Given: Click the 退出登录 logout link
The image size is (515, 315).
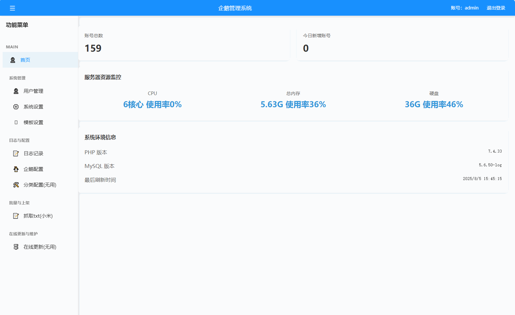Looking at the screenshot, I should pos(496,8).
